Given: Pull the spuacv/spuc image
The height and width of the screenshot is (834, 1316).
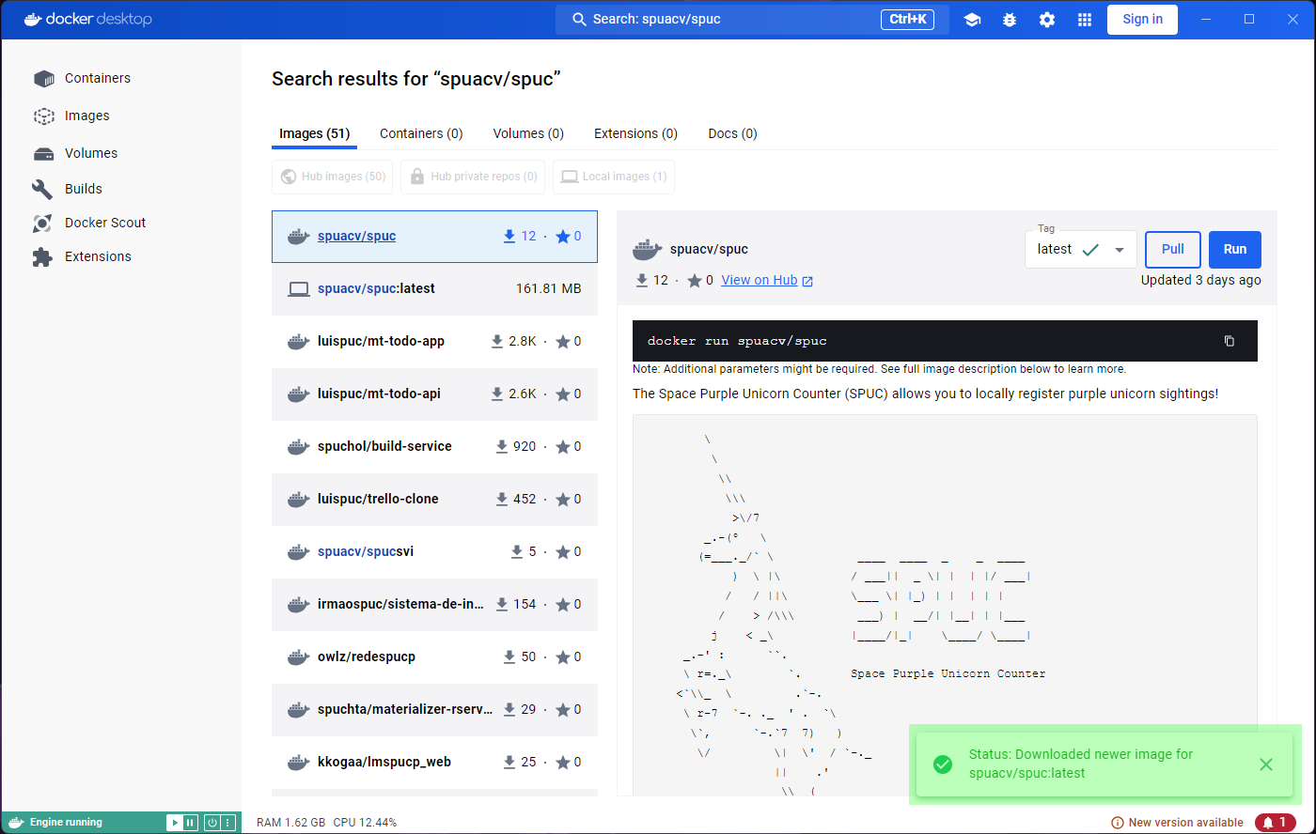Looking at the screenshot, I should click(x=1173, y=250).
